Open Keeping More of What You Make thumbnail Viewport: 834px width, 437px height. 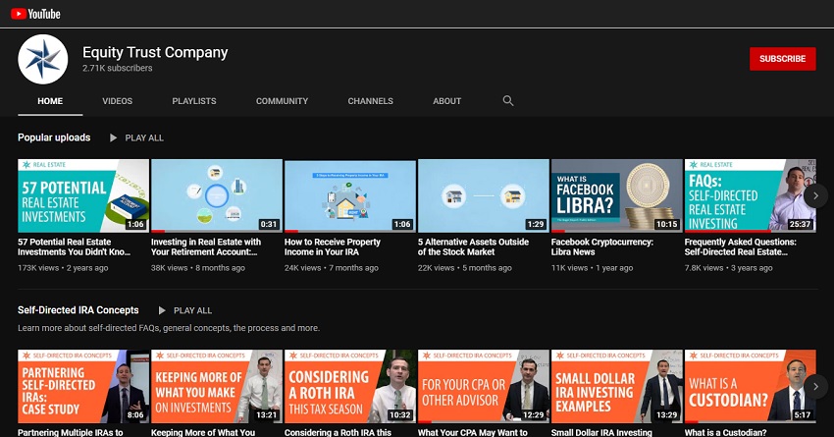(x=217, y=386)
